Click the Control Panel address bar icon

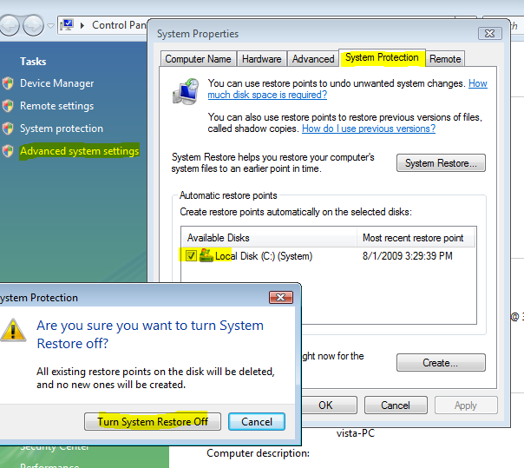(x=67, y=25)
